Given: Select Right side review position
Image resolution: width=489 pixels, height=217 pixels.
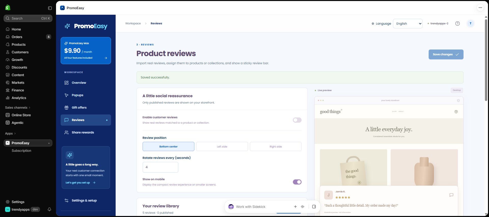Looking at the screenshot, I should [x=276, y=146].
